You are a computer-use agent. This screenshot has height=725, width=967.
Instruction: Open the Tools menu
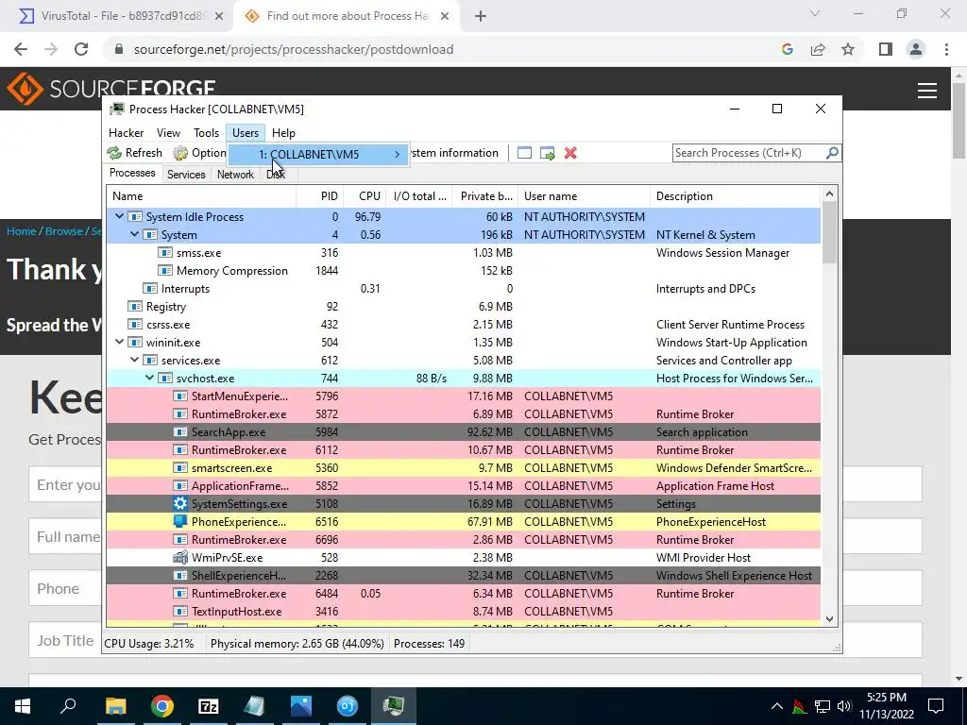[206, 133]
